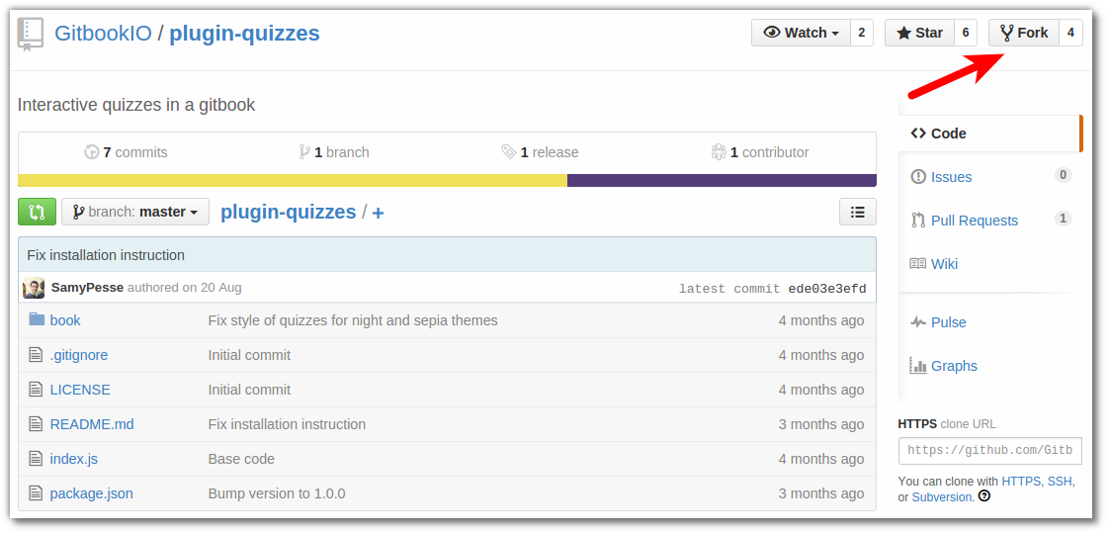Viewport: 1108px width, 534px height.
Task: Open the book folder
Action: point(65,320)
